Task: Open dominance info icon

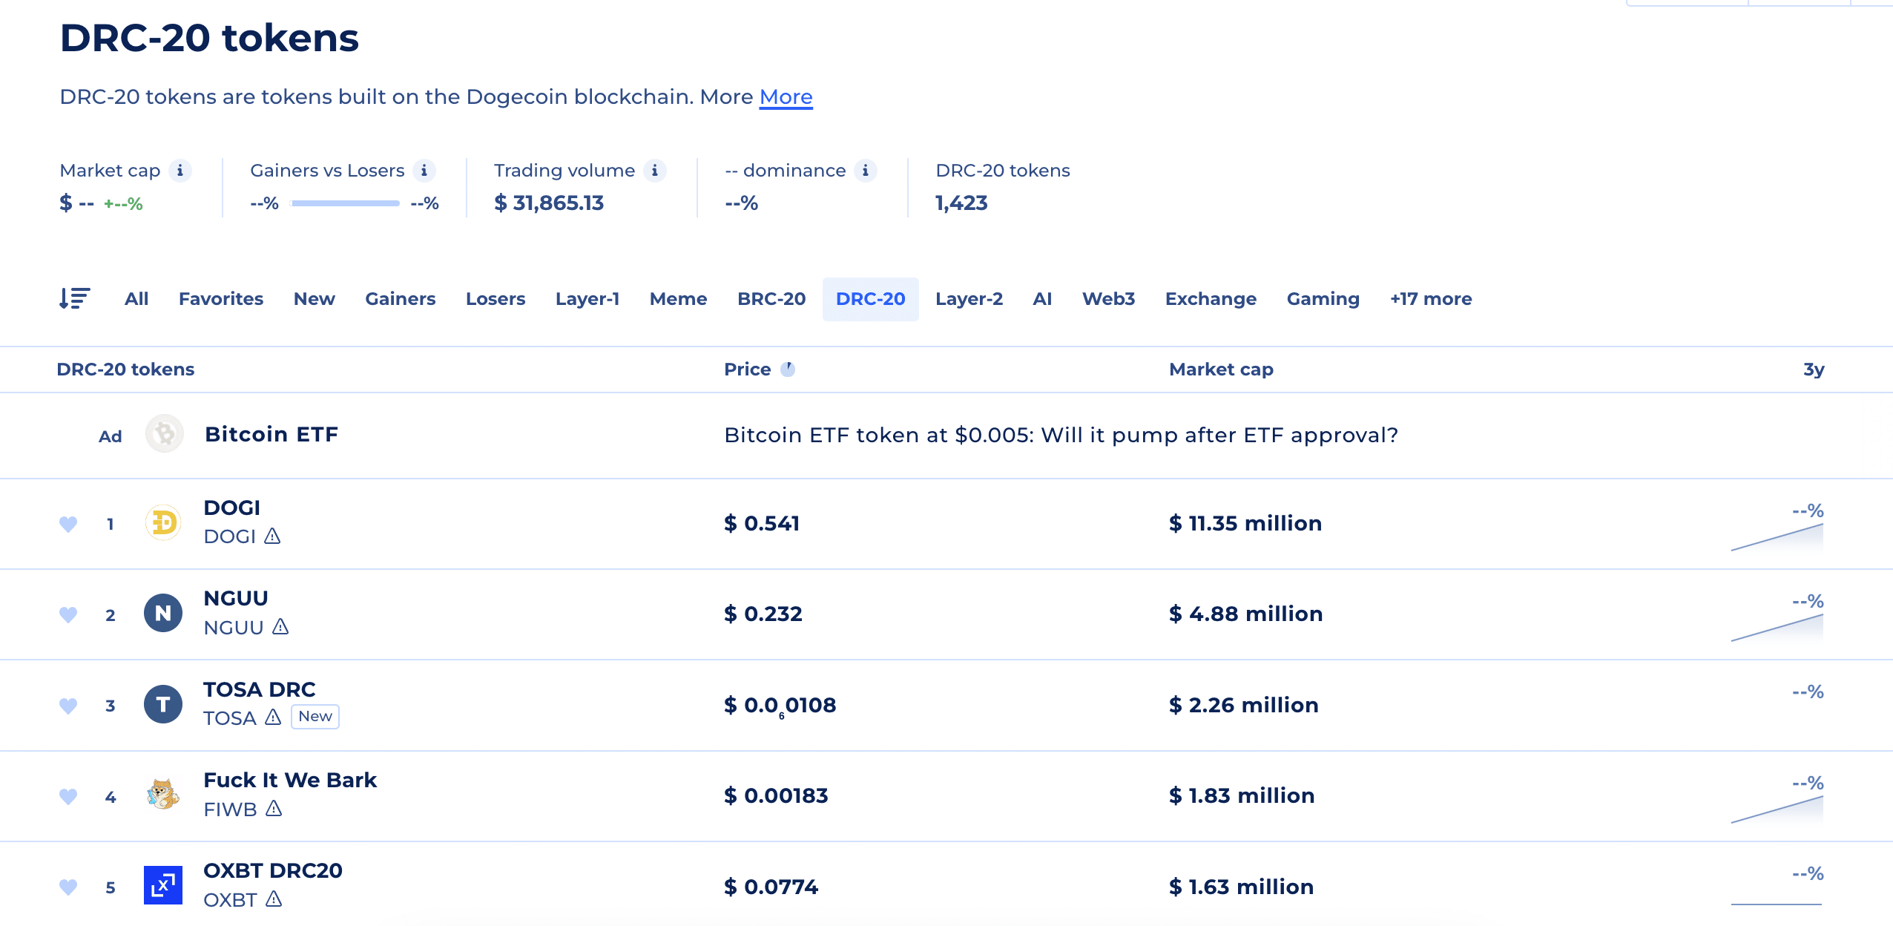Action: pyautogui.click(x=865, y=171)
